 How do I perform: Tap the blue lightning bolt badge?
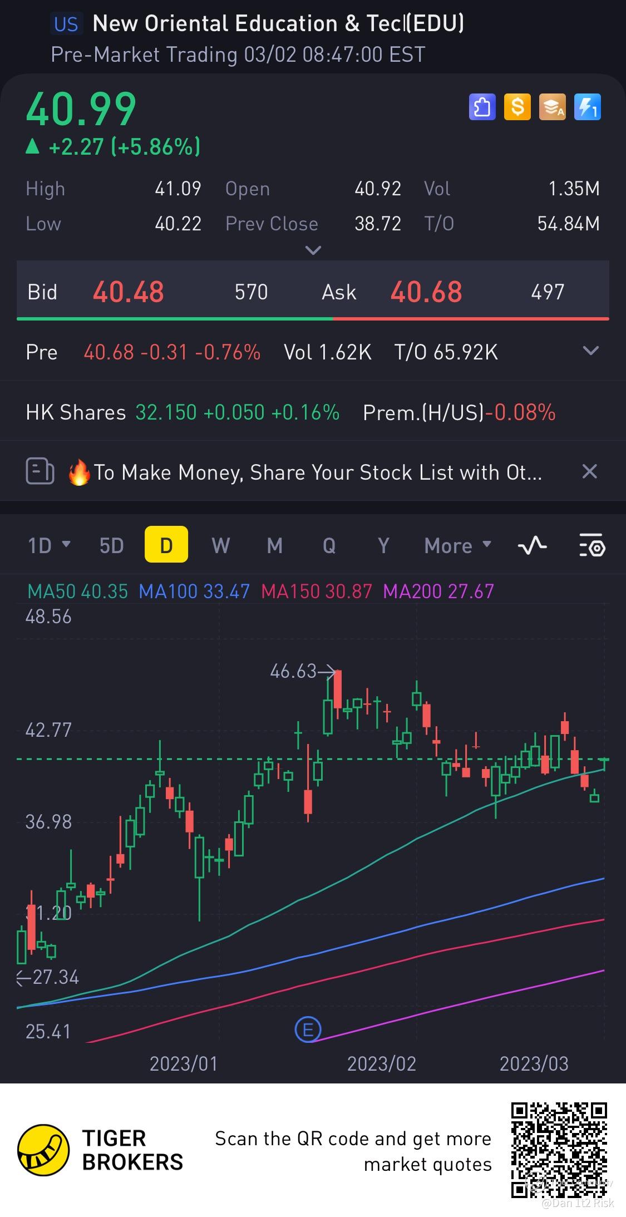pos(588,107)
